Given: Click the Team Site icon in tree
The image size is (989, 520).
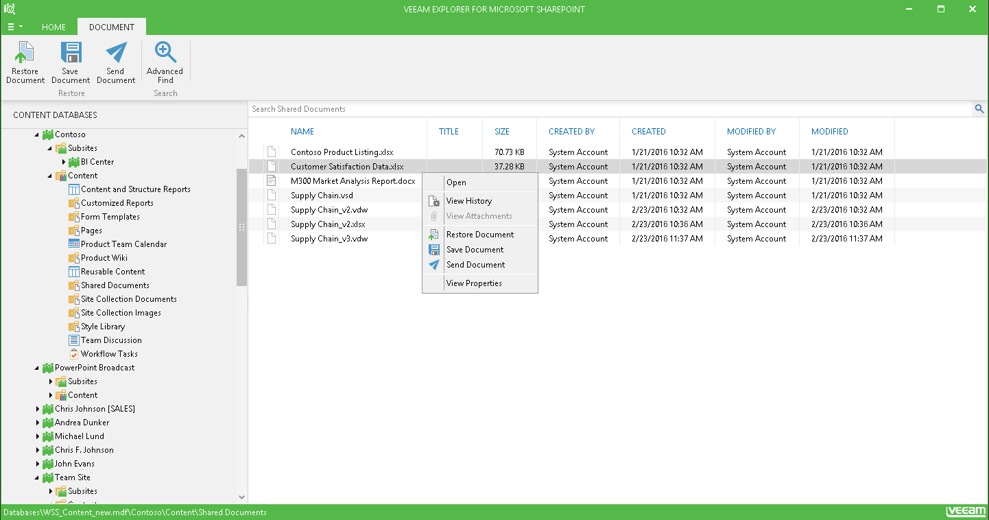Looking at the screenshot, I should [x=48, y=477].
